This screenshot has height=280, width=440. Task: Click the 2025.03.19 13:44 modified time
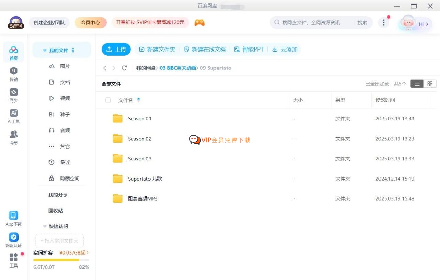(x=395, y=119)
